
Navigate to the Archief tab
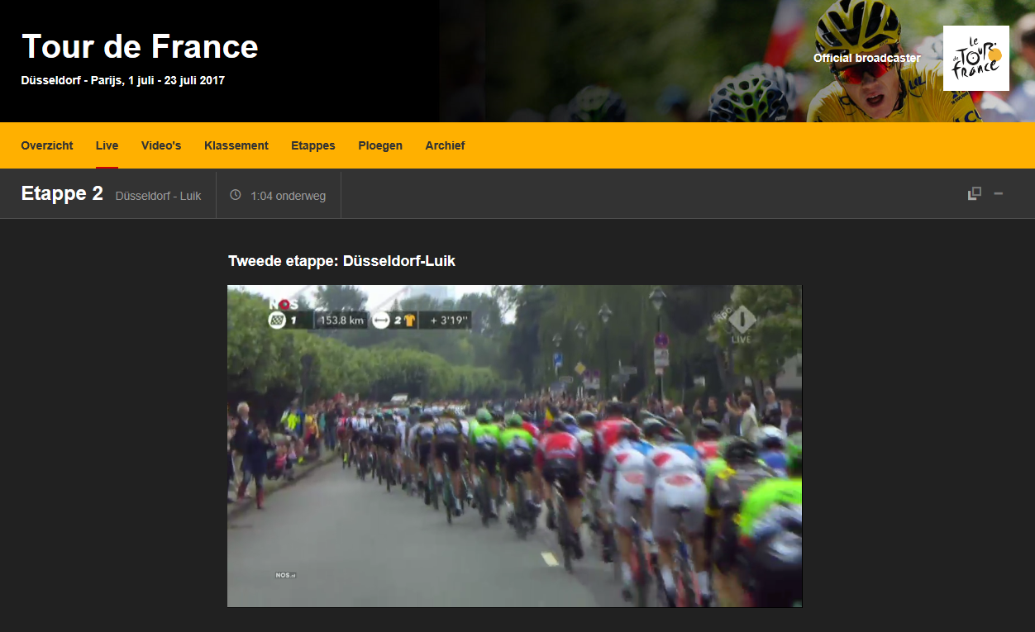pos(445,145)
